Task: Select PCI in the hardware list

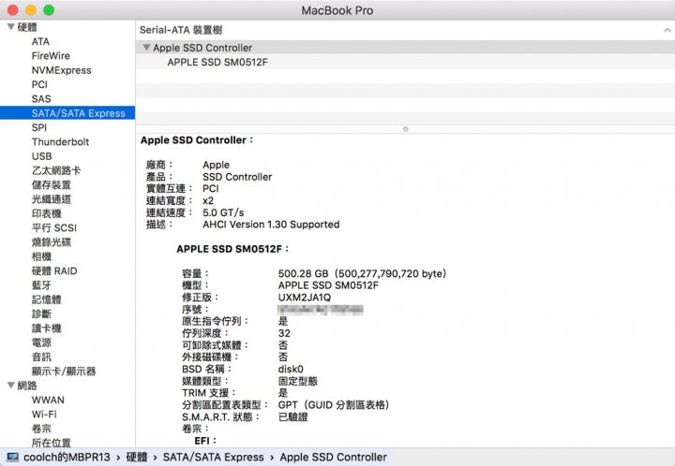Action: 39,84
